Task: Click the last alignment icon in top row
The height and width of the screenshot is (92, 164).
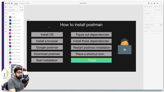Action: pos(161,7)
